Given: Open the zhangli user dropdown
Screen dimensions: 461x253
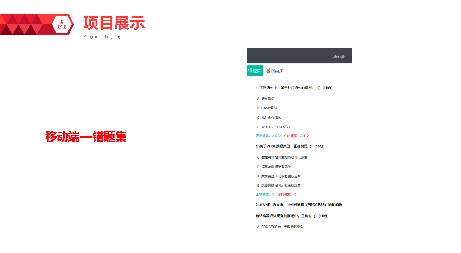Looking at the screenshot, I should pos(339,56).
